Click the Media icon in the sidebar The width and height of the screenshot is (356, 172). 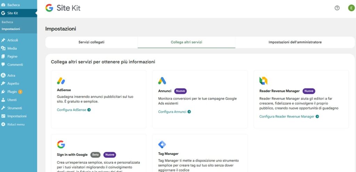click(3, 49)
